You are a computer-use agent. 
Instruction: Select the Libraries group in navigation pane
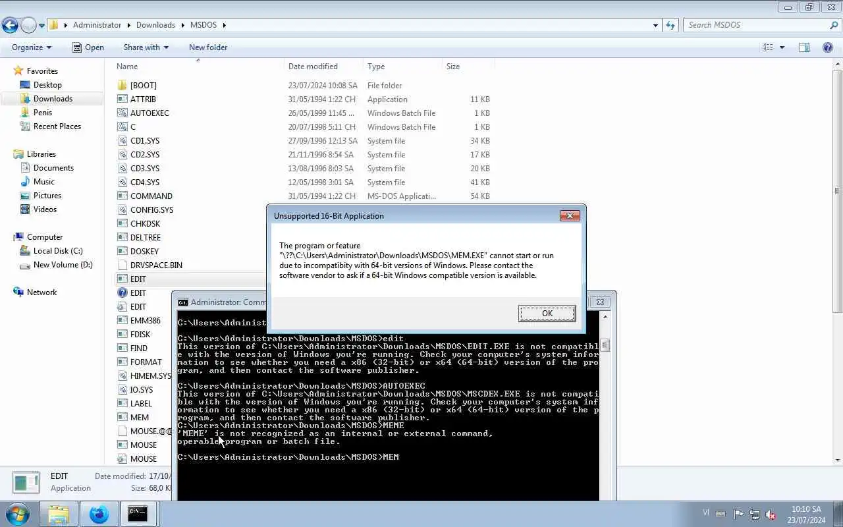point(41,154)
